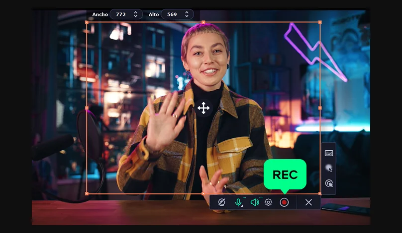Close the recording toolbar with X
This screenshot has width=402, height=233.
[x=308, y=202]
